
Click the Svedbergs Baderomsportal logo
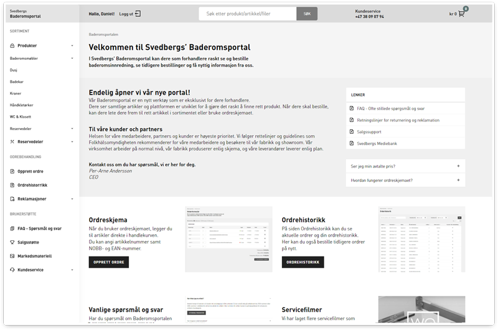pos(25,14)
